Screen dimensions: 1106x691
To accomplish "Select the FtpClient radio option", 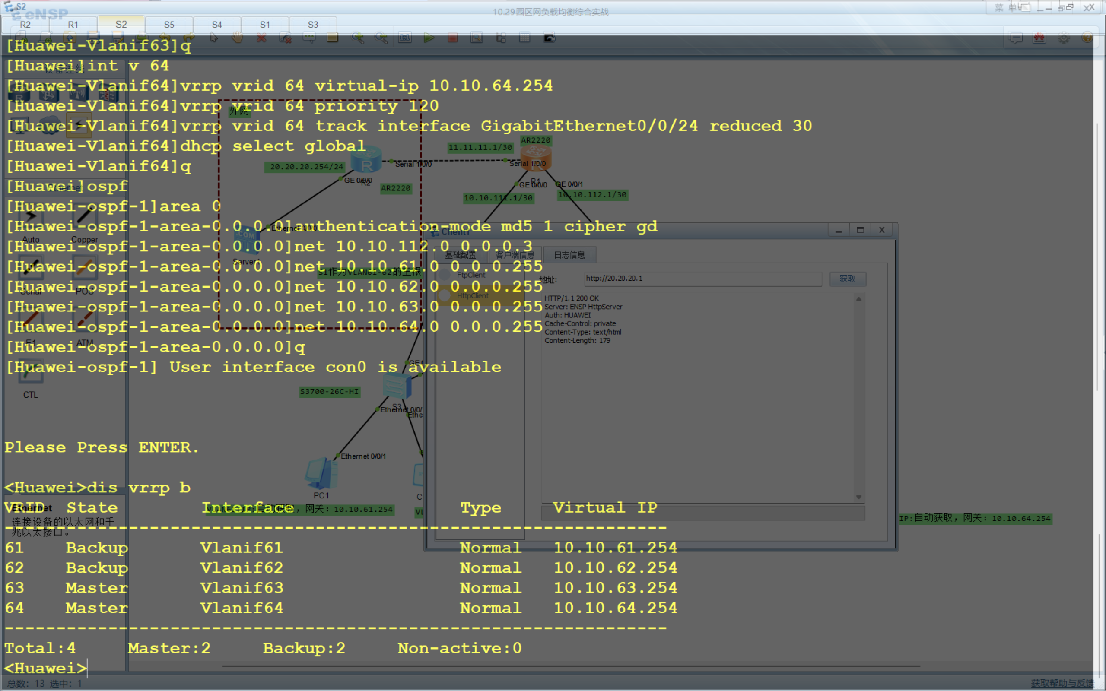I will click(x=445, y=275).
